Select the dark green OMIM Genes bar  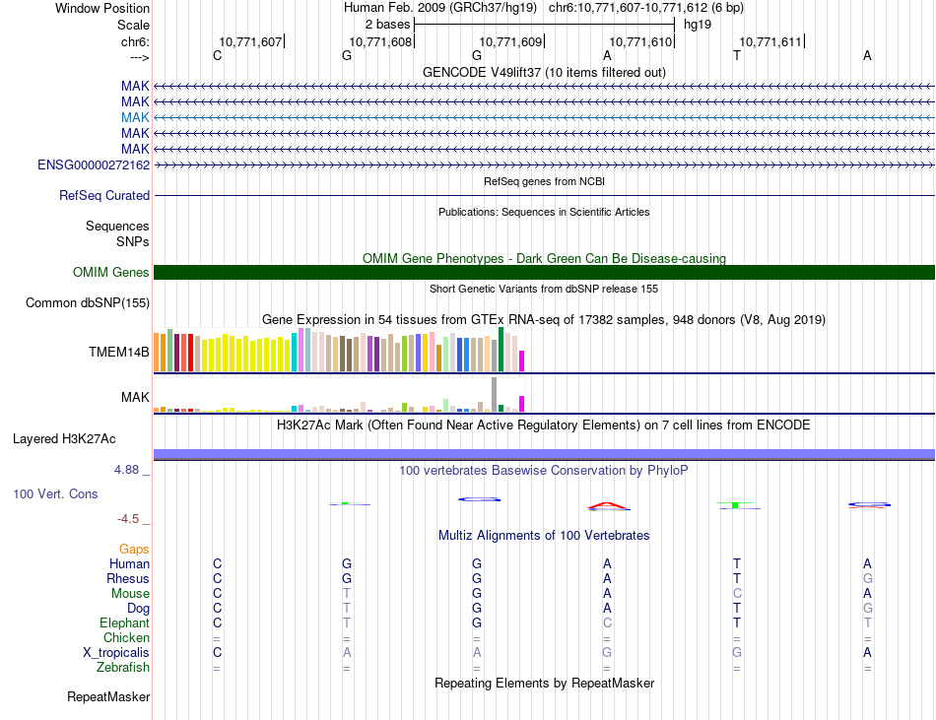coord(545,273)
